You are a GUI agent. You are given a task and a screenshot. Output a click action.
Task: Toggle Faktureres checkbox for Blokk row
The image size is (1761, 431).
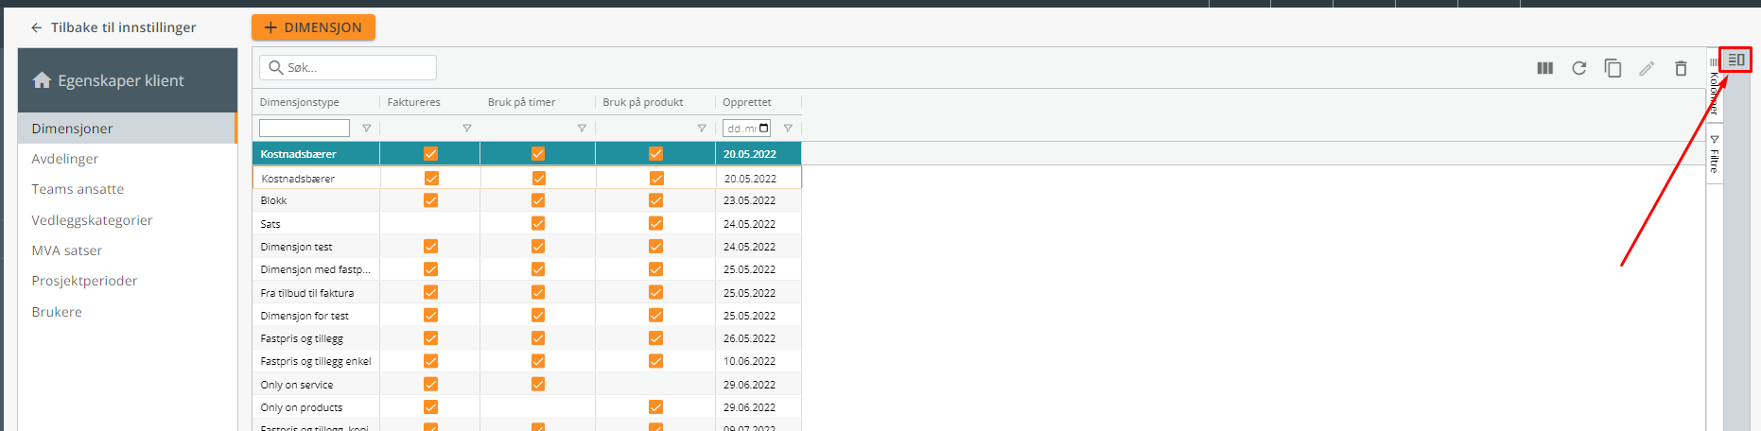[x=430, y=200]
